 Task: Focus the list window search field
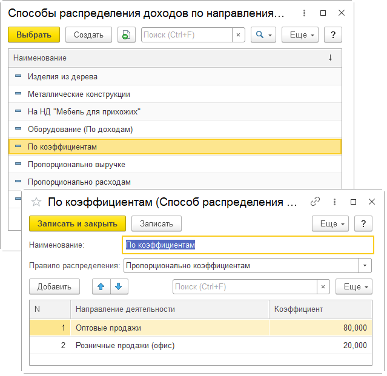click(x=187, y=35)
